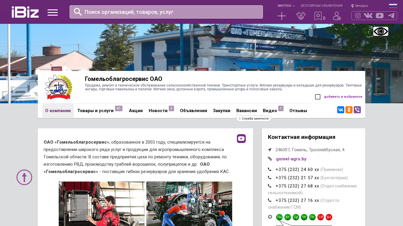
Task: Select the Вт weekday circle
Action: (288, 217)
